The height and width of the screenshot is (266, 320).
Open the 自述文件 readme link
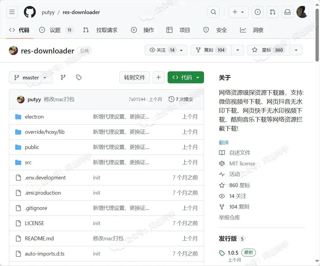[x=235, y=153]
